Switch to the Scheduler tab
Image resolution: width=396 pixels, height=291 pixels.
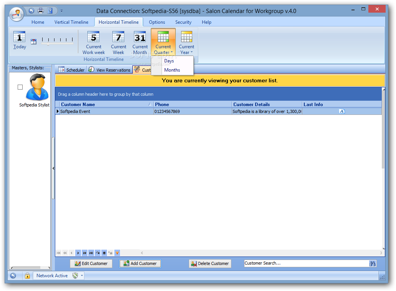click(x=72, y=70)
